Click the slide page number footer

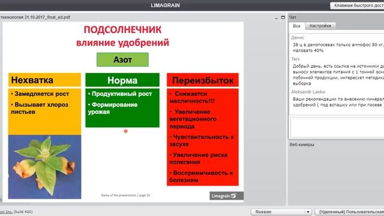click(125, 195)
